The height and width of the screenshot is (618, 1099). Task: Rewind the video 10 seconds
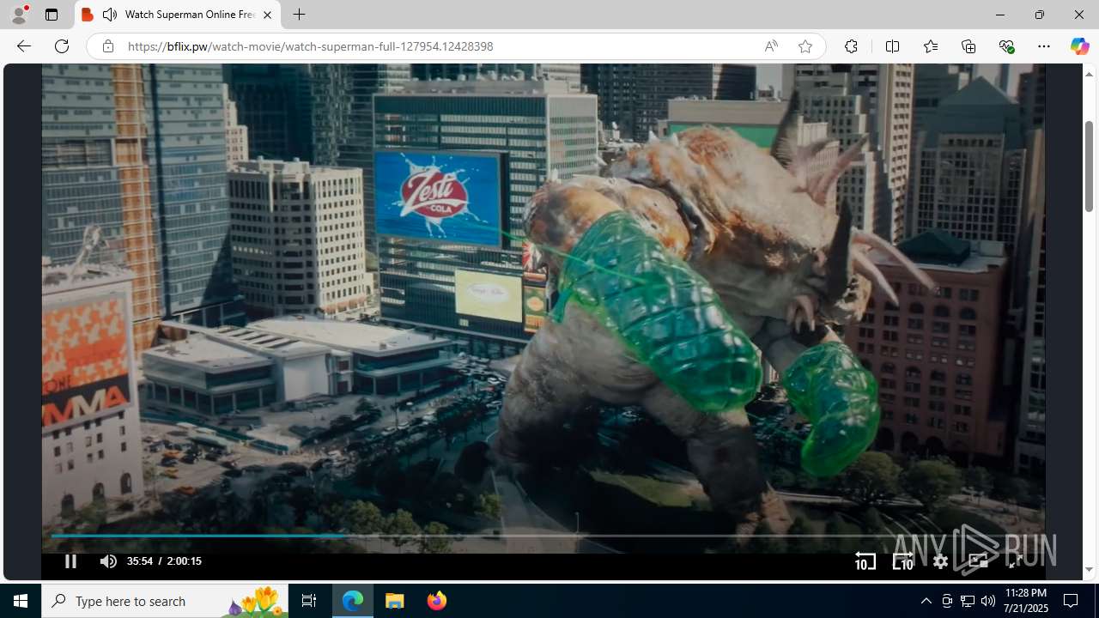(865, 561)
